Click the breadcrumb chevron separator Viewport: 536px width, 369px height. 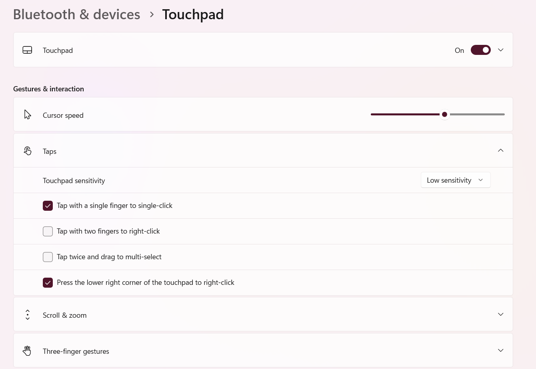coord(152,14)
